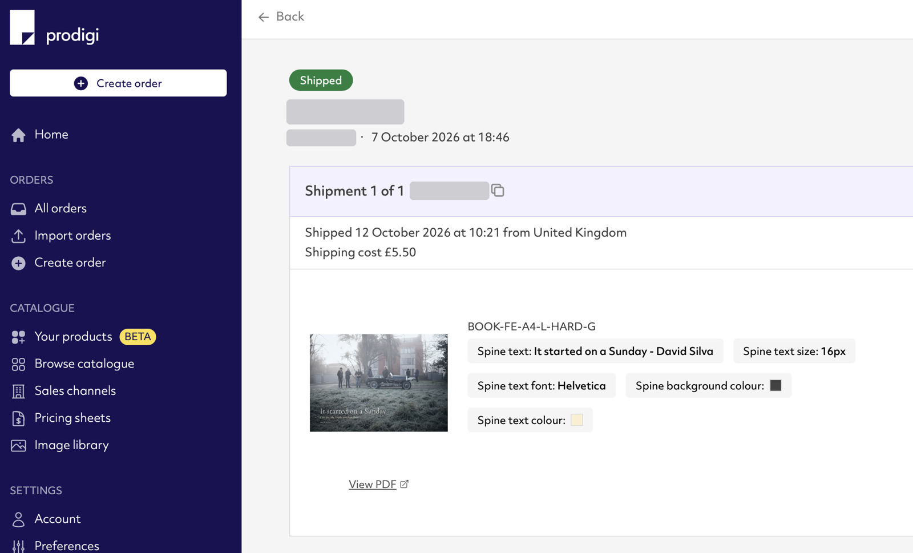Open the All orders page
This screenshot has width=913, height=553.
pos(60,208)
